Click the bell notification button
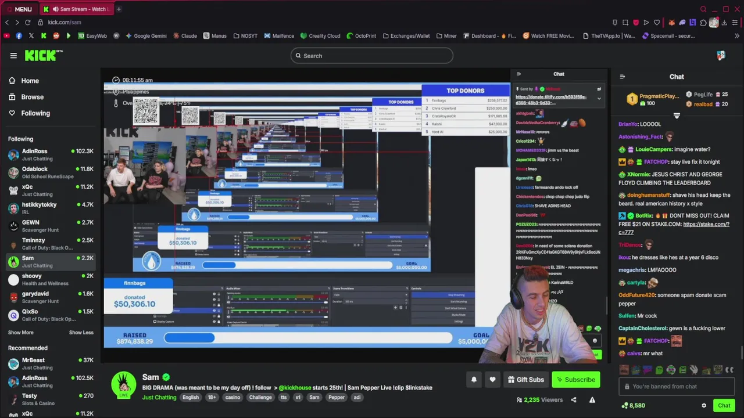The image size is (744, 418). coord(474,380)
